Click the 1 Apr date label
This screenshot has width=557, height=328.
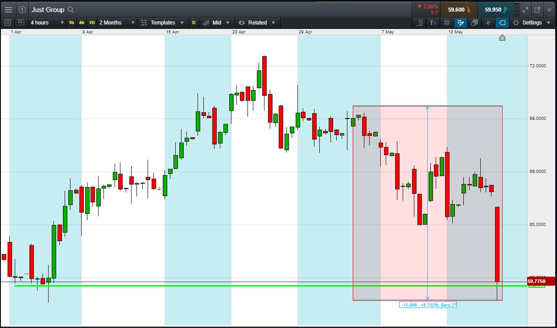(16, 32)
